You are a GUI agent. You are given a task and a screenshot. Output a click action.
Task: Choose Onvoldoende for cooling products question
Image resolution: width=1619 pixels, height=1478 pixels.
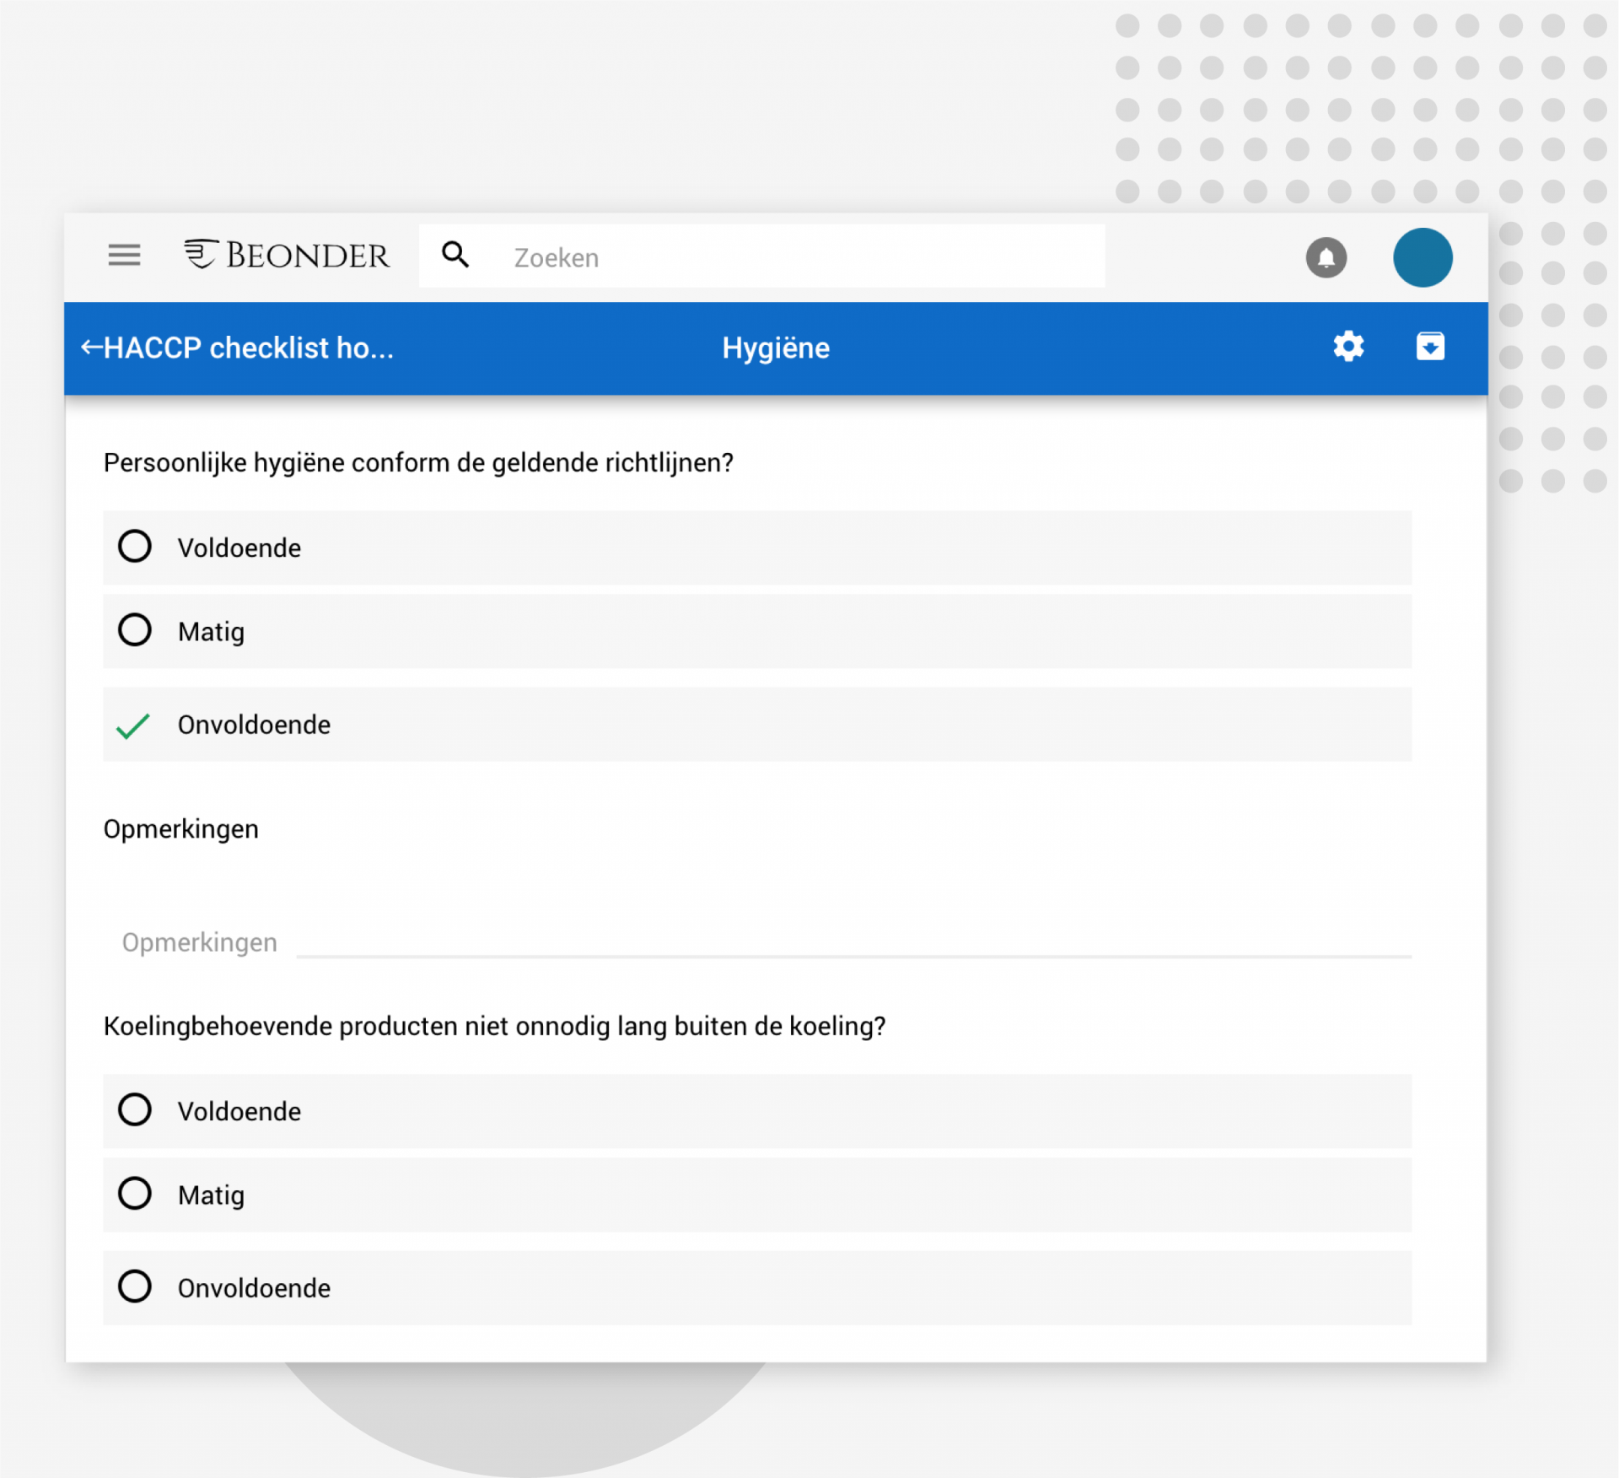click(x=135, y=1287)
